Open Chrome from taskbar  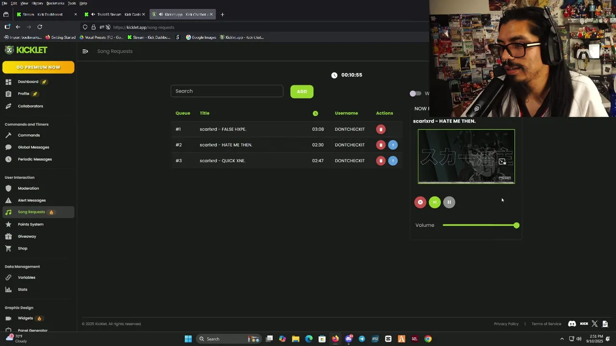(x=428, y=339)
